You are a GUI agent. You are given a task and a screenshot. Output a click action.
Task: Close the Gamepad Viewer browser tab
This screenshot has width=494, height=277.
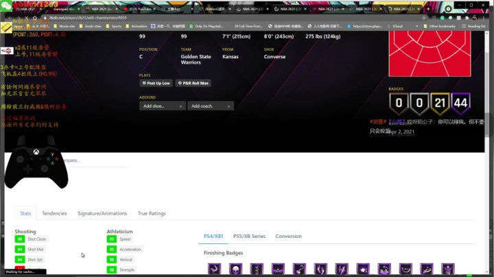[x=78, y=9]
